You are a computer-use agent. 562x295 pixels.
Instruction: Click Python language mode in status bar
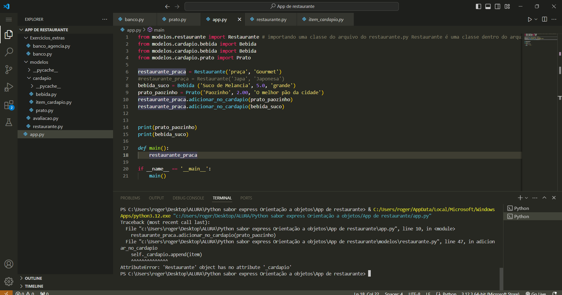click(449, 294)
